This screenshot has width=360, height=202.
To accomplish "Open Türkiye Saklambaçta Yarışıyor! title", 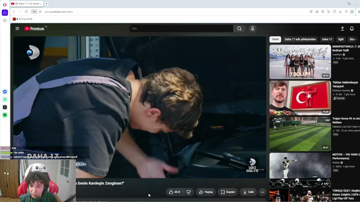I will [x=345, y=84].
